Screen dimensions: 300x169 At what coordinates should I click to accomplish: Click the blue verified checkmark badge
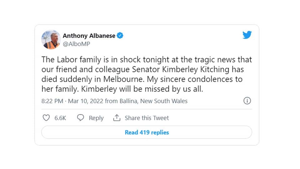(x=120, y=36)
